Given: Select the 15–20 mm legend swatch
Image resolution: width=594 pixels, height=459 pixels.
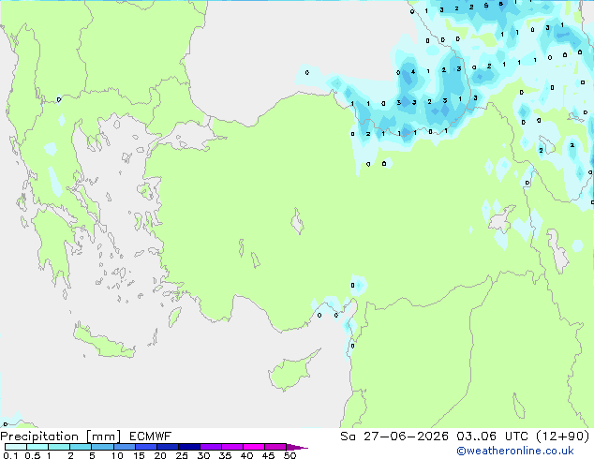Looking at the screenshot, I should pos(145,447).
